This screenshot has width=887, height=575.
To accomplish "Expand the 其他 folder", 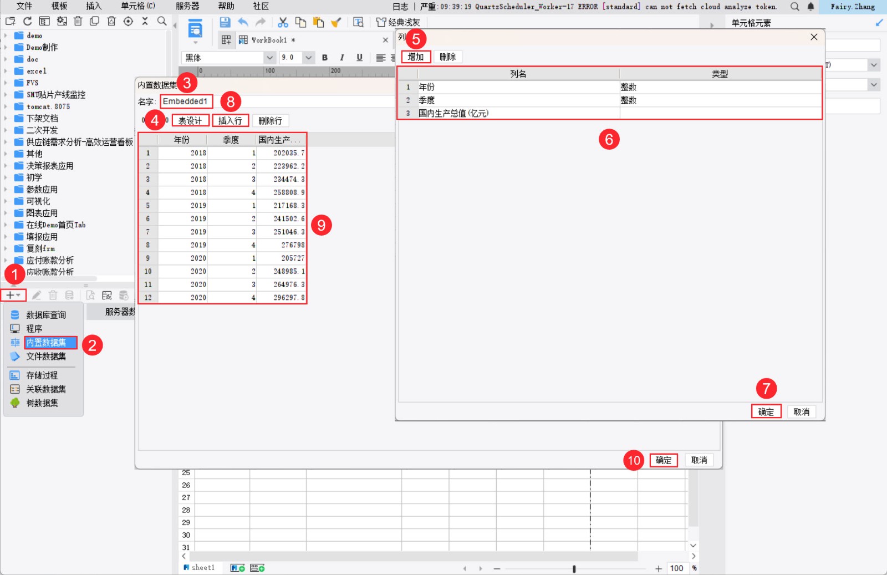I will (6, 154).
